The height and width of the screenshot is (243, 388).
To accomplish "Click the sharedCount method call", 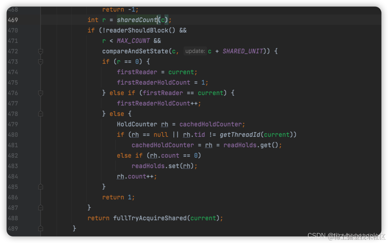I will click(137, 20).
